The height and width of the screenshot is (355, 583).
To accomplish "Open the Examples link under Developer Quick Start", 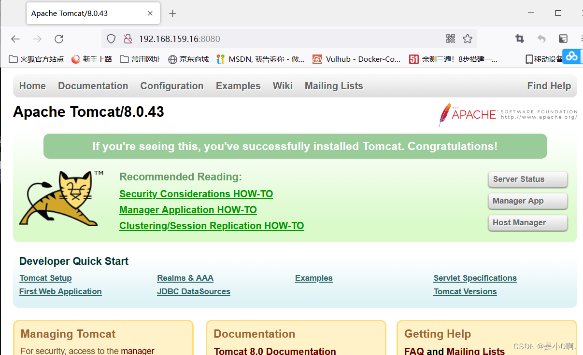I will (x=314, y=278).
